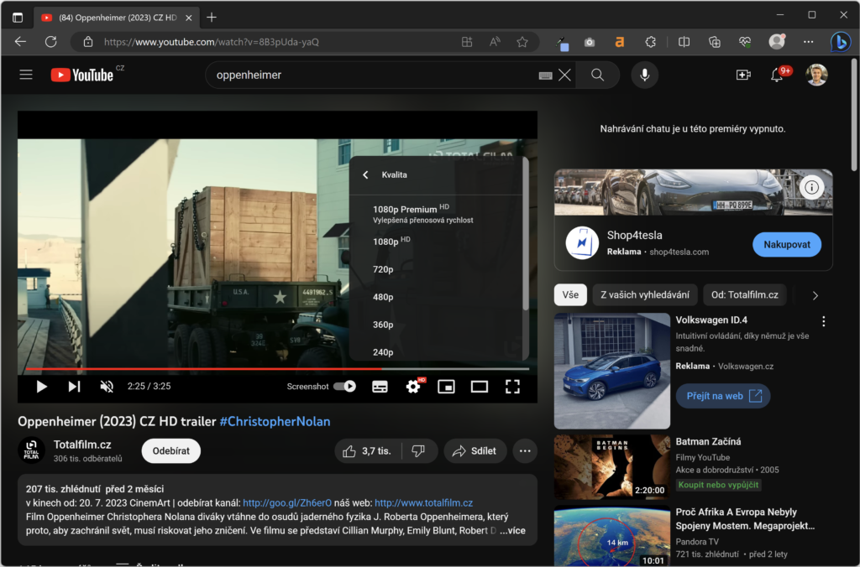Choose 240p quality

click(x=436, y=351)
